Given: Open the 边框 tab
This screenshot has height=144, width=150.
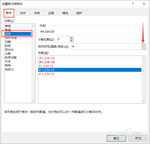Looking at the screenshot, I should [51, 13].
